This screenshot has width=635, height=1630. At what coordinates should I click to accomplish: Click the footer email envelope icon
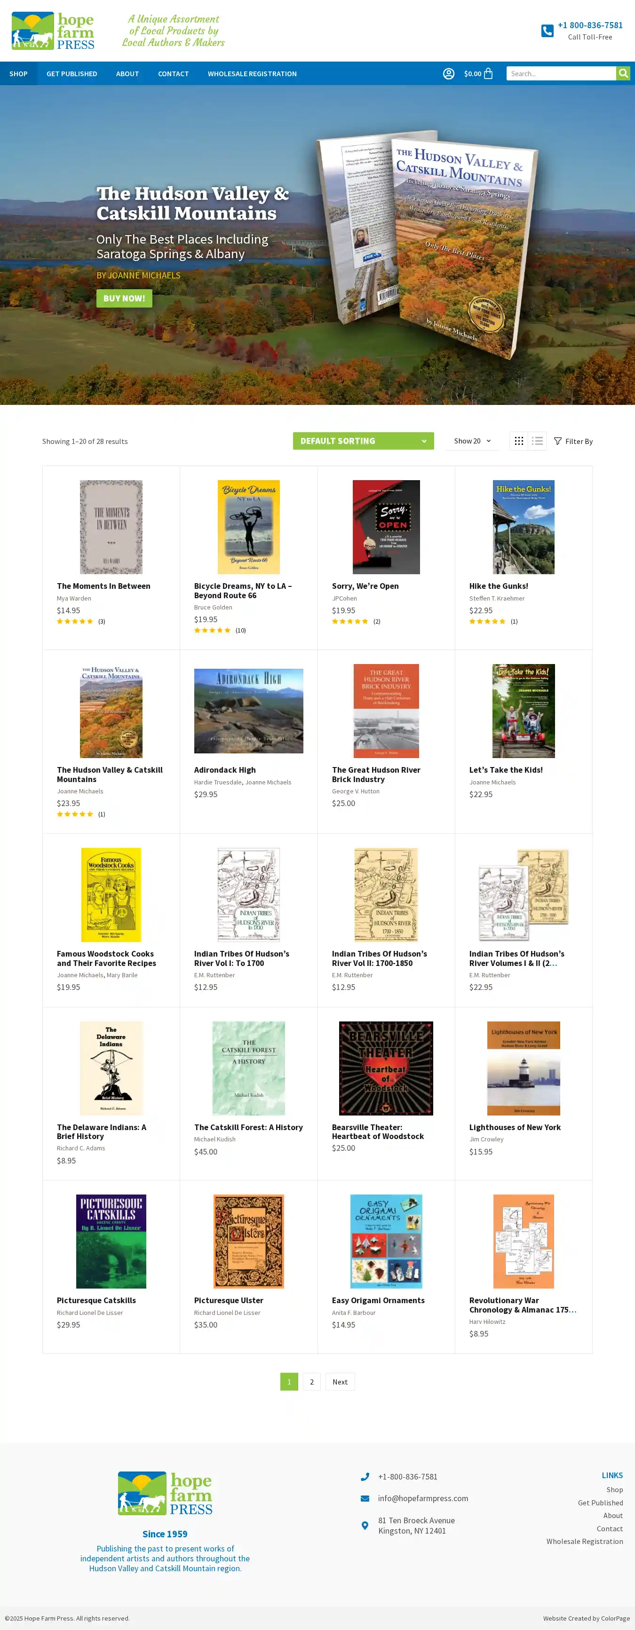point(365,1498)
